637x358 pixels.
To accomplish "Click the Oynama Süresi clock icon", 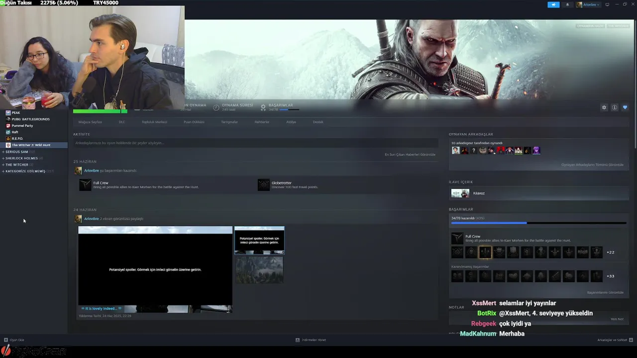I will [216, 107].
